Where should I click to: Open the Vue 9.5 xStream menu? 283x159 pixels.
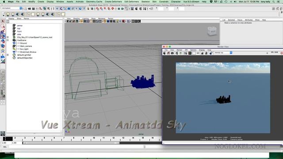tap(191, 2)
